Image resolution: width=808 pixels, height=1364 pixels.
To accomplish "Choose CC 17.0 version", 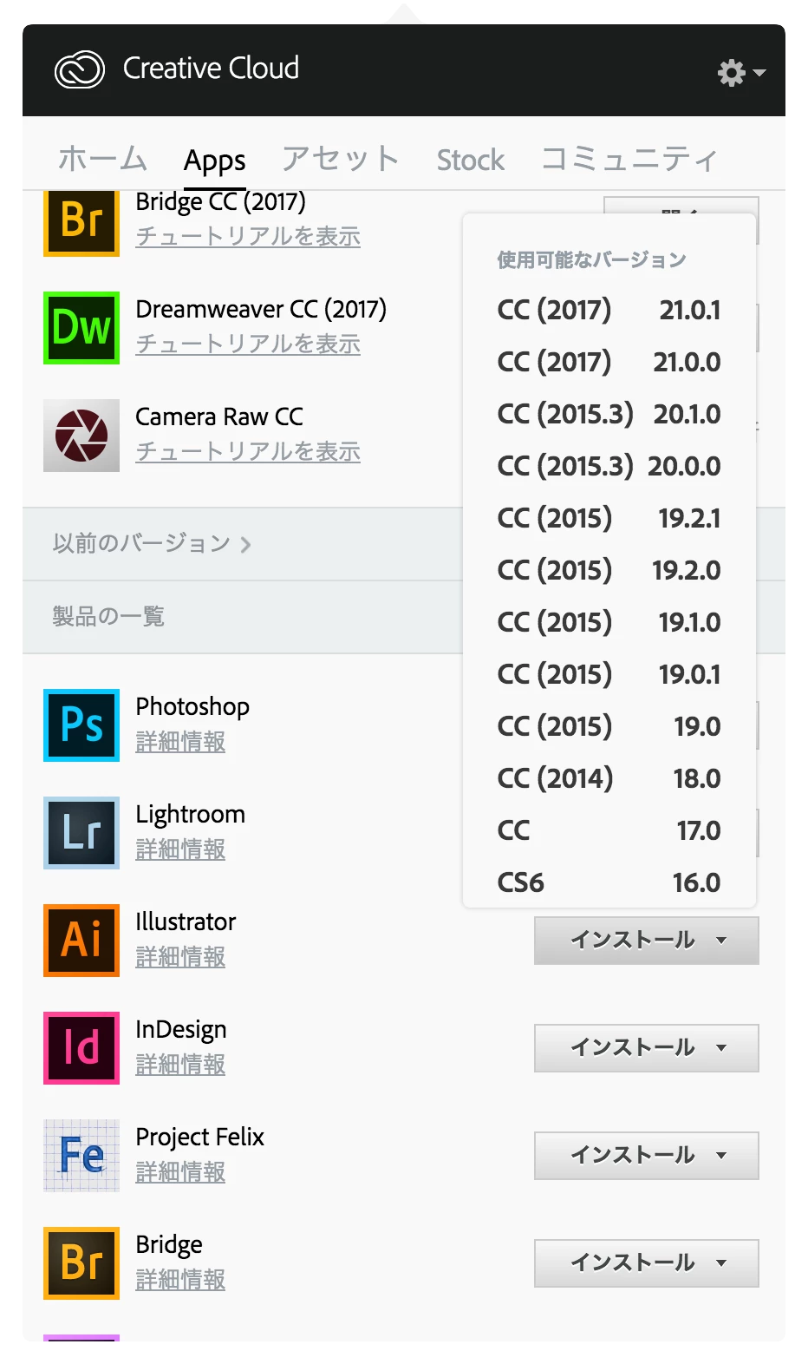I will pos(609,830).
